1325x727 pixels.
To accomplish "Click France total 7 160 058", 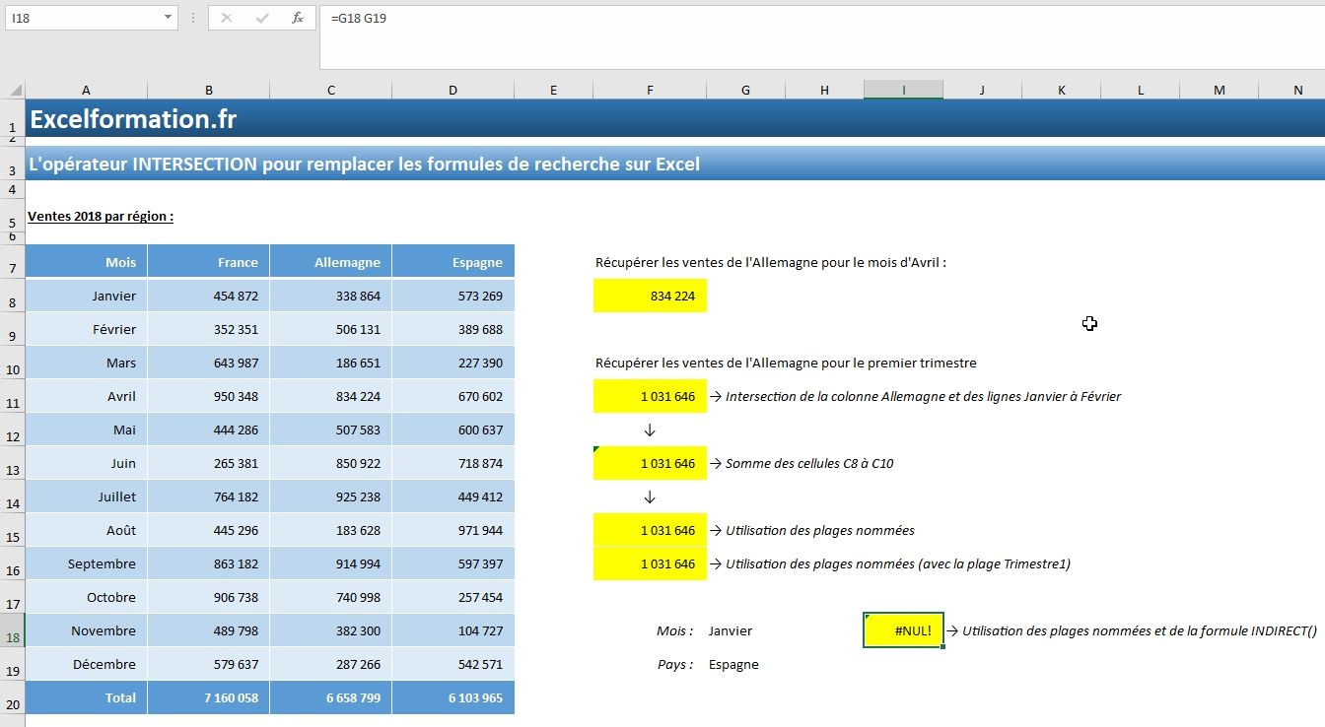I will click(208, 698).
